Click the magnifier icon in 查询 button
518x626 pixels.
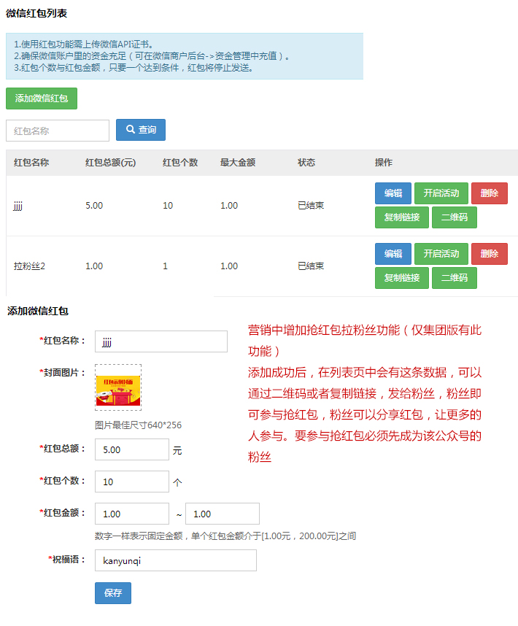click(x=131, y=130)
